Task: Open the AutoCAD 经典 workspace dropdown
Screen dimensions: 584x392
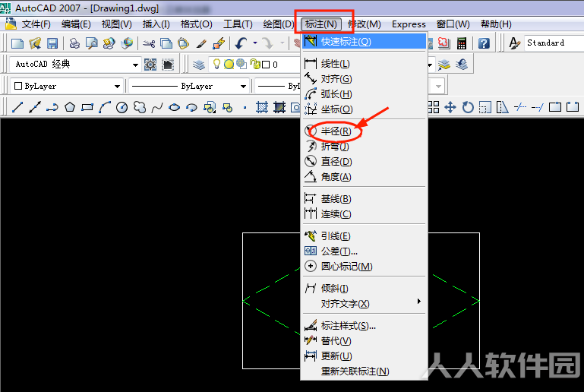Action: (x=135, y=65)
